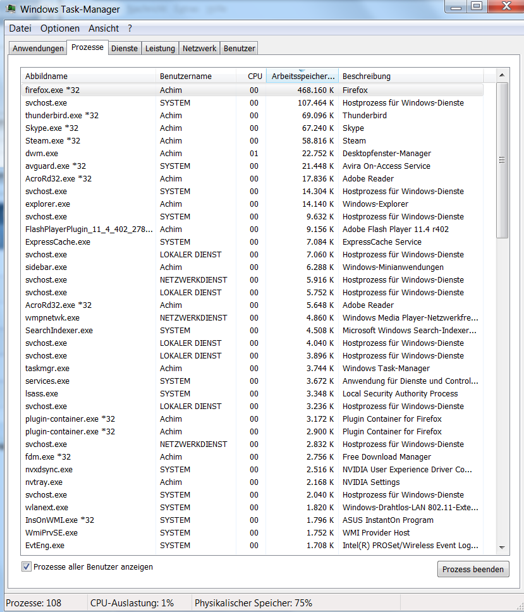Image resolution: width=524 pixels, height=612 pixels.
Task: Sort by Arbeitsspeicher column header
Action: 302,76
